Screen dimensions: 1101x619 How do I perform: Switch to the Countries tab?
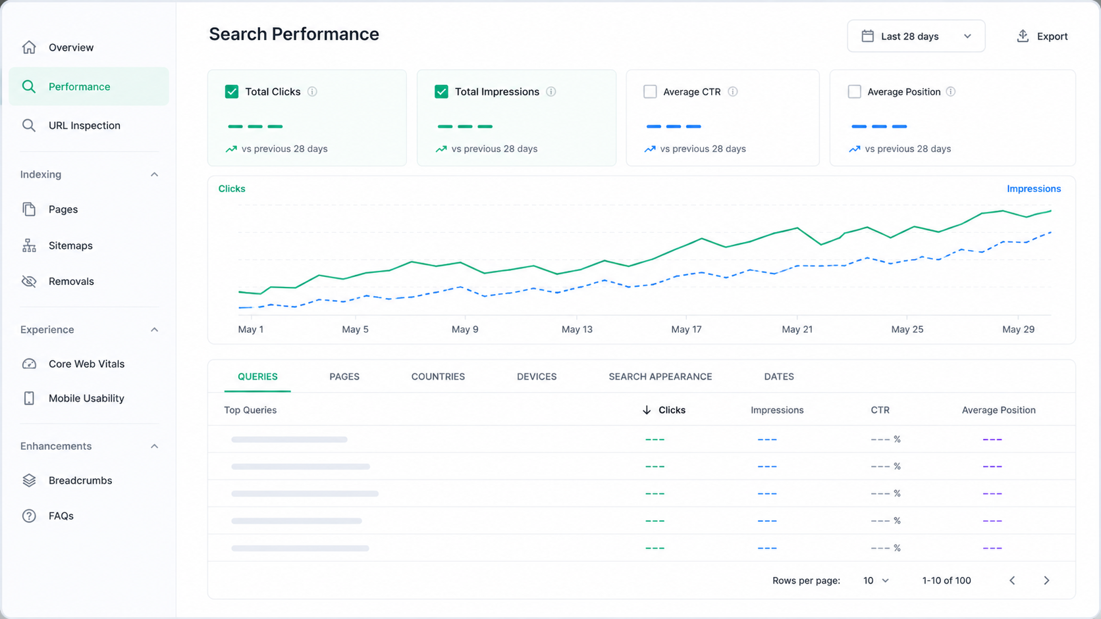pyautogui.click(x=438, y=377)
